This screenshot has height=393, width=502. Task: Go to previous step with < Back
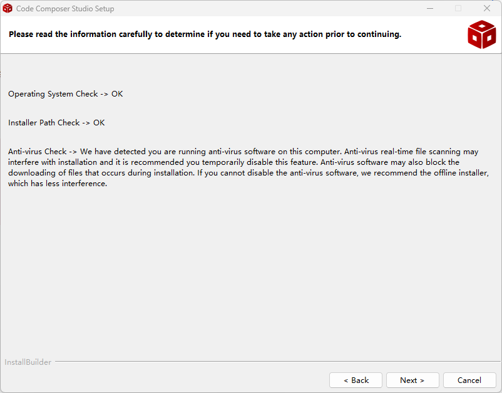356,380
